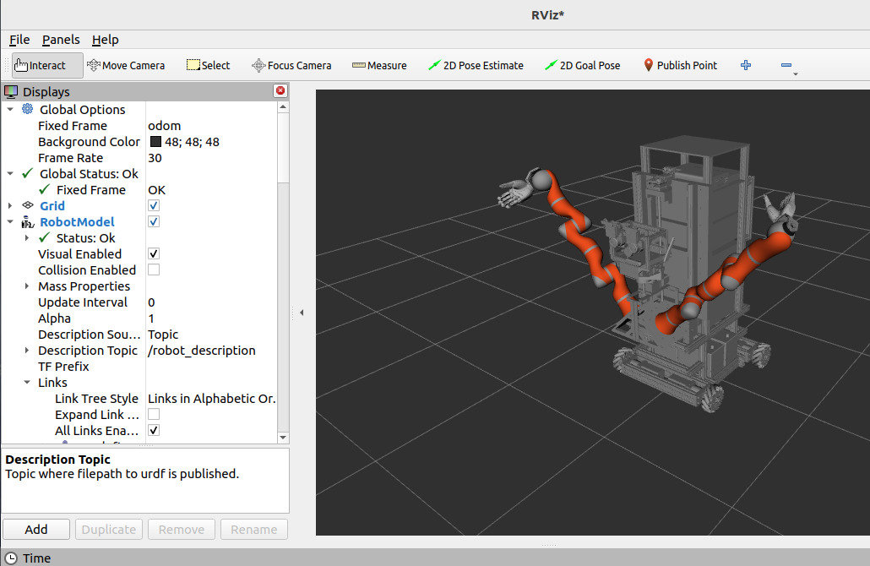Image resolution: width=870 pixels, height=566 pixels.
Task: Choose the Select tool
Action: (x=208, y=66)
